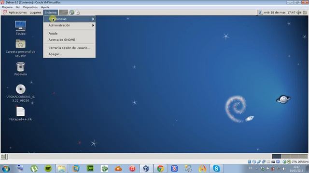
Task: Open the green cube app on taskbar
Action: pyautogui.click(x=104, y=169)
